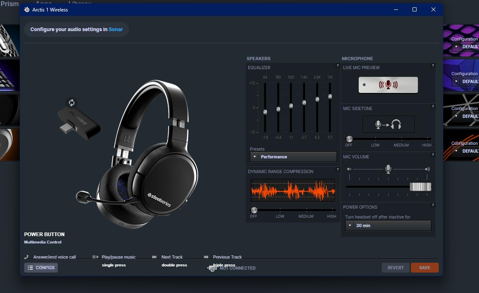479x293 pixels.
Task: Click the sync icon above the USB dongle
Action: pyautogui.click(x=71, y=103)
